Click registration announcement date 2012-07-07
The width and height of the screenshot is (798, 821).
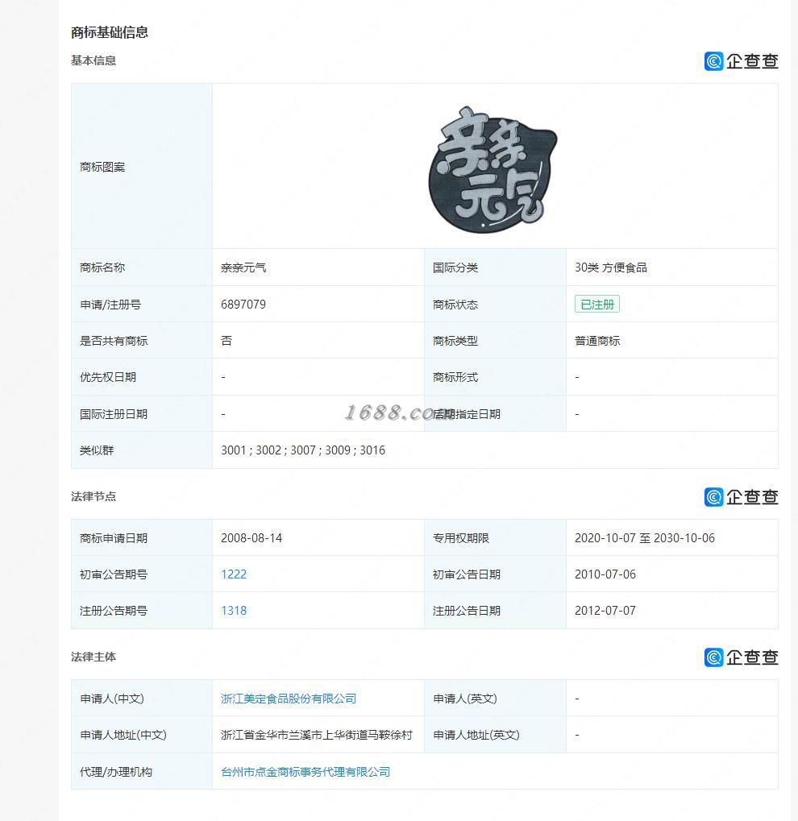(605, 611)
